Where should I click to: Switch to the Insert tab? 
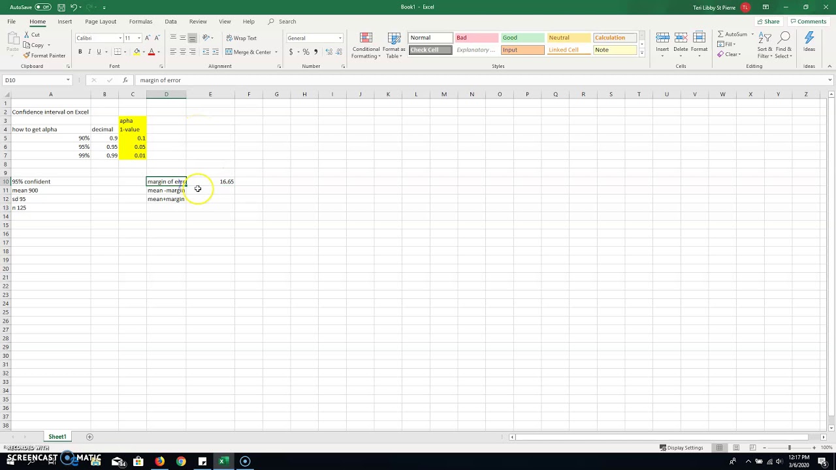(x=65, y=22)
